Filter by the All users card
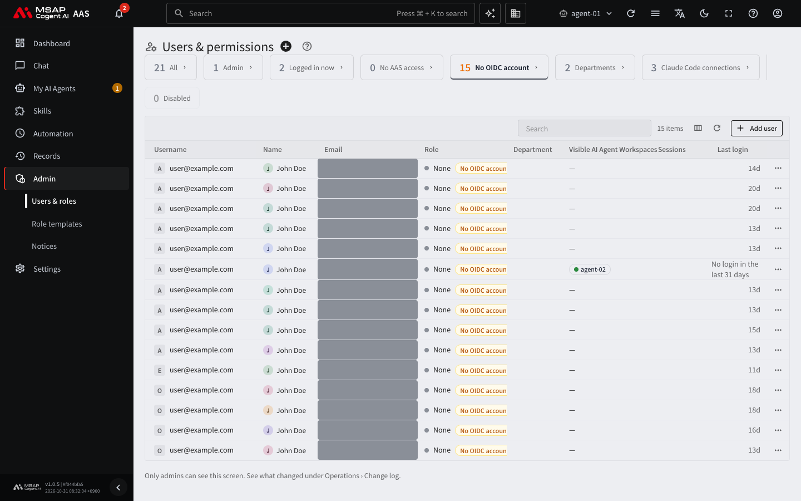This screenshot has height=501, width=801. point(171,67)
